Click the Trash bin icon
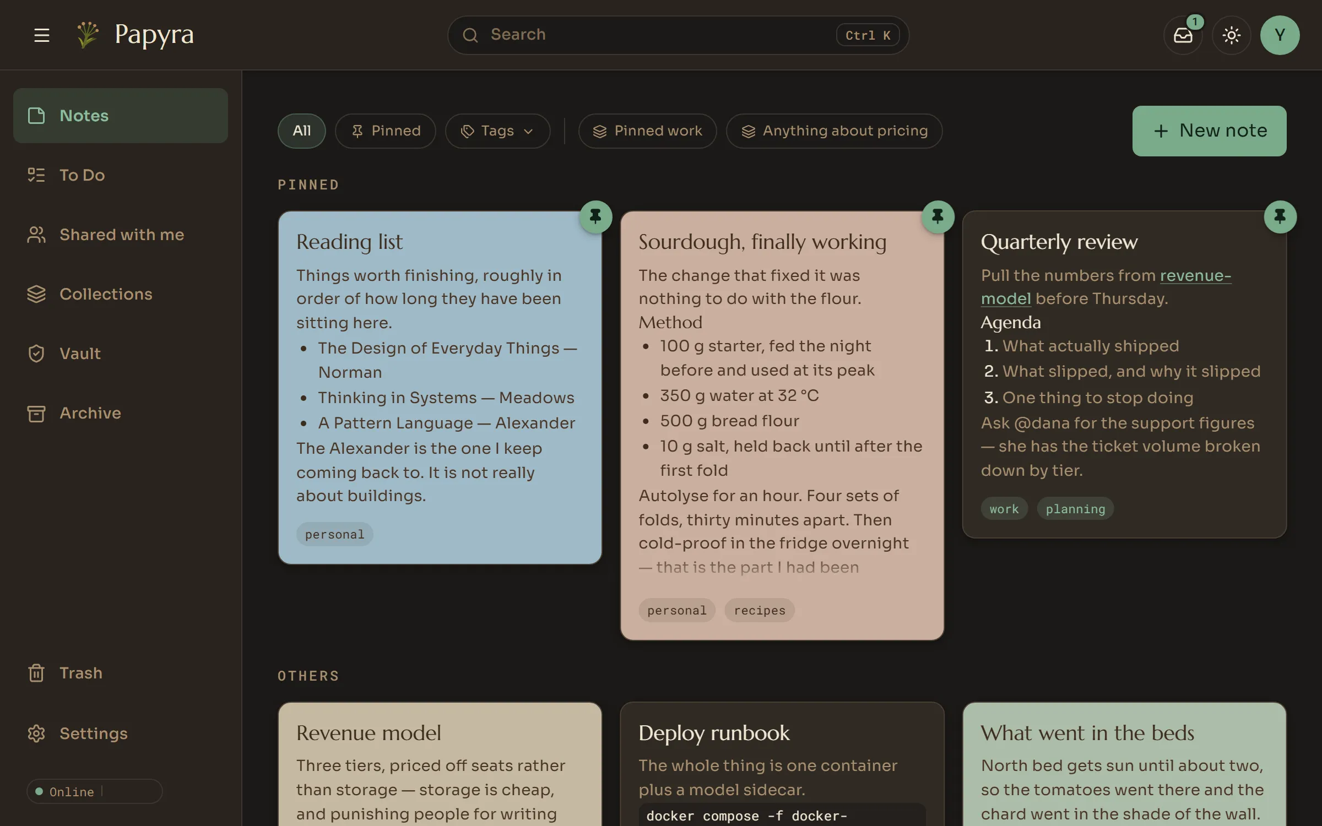 [x=36, y=673]
